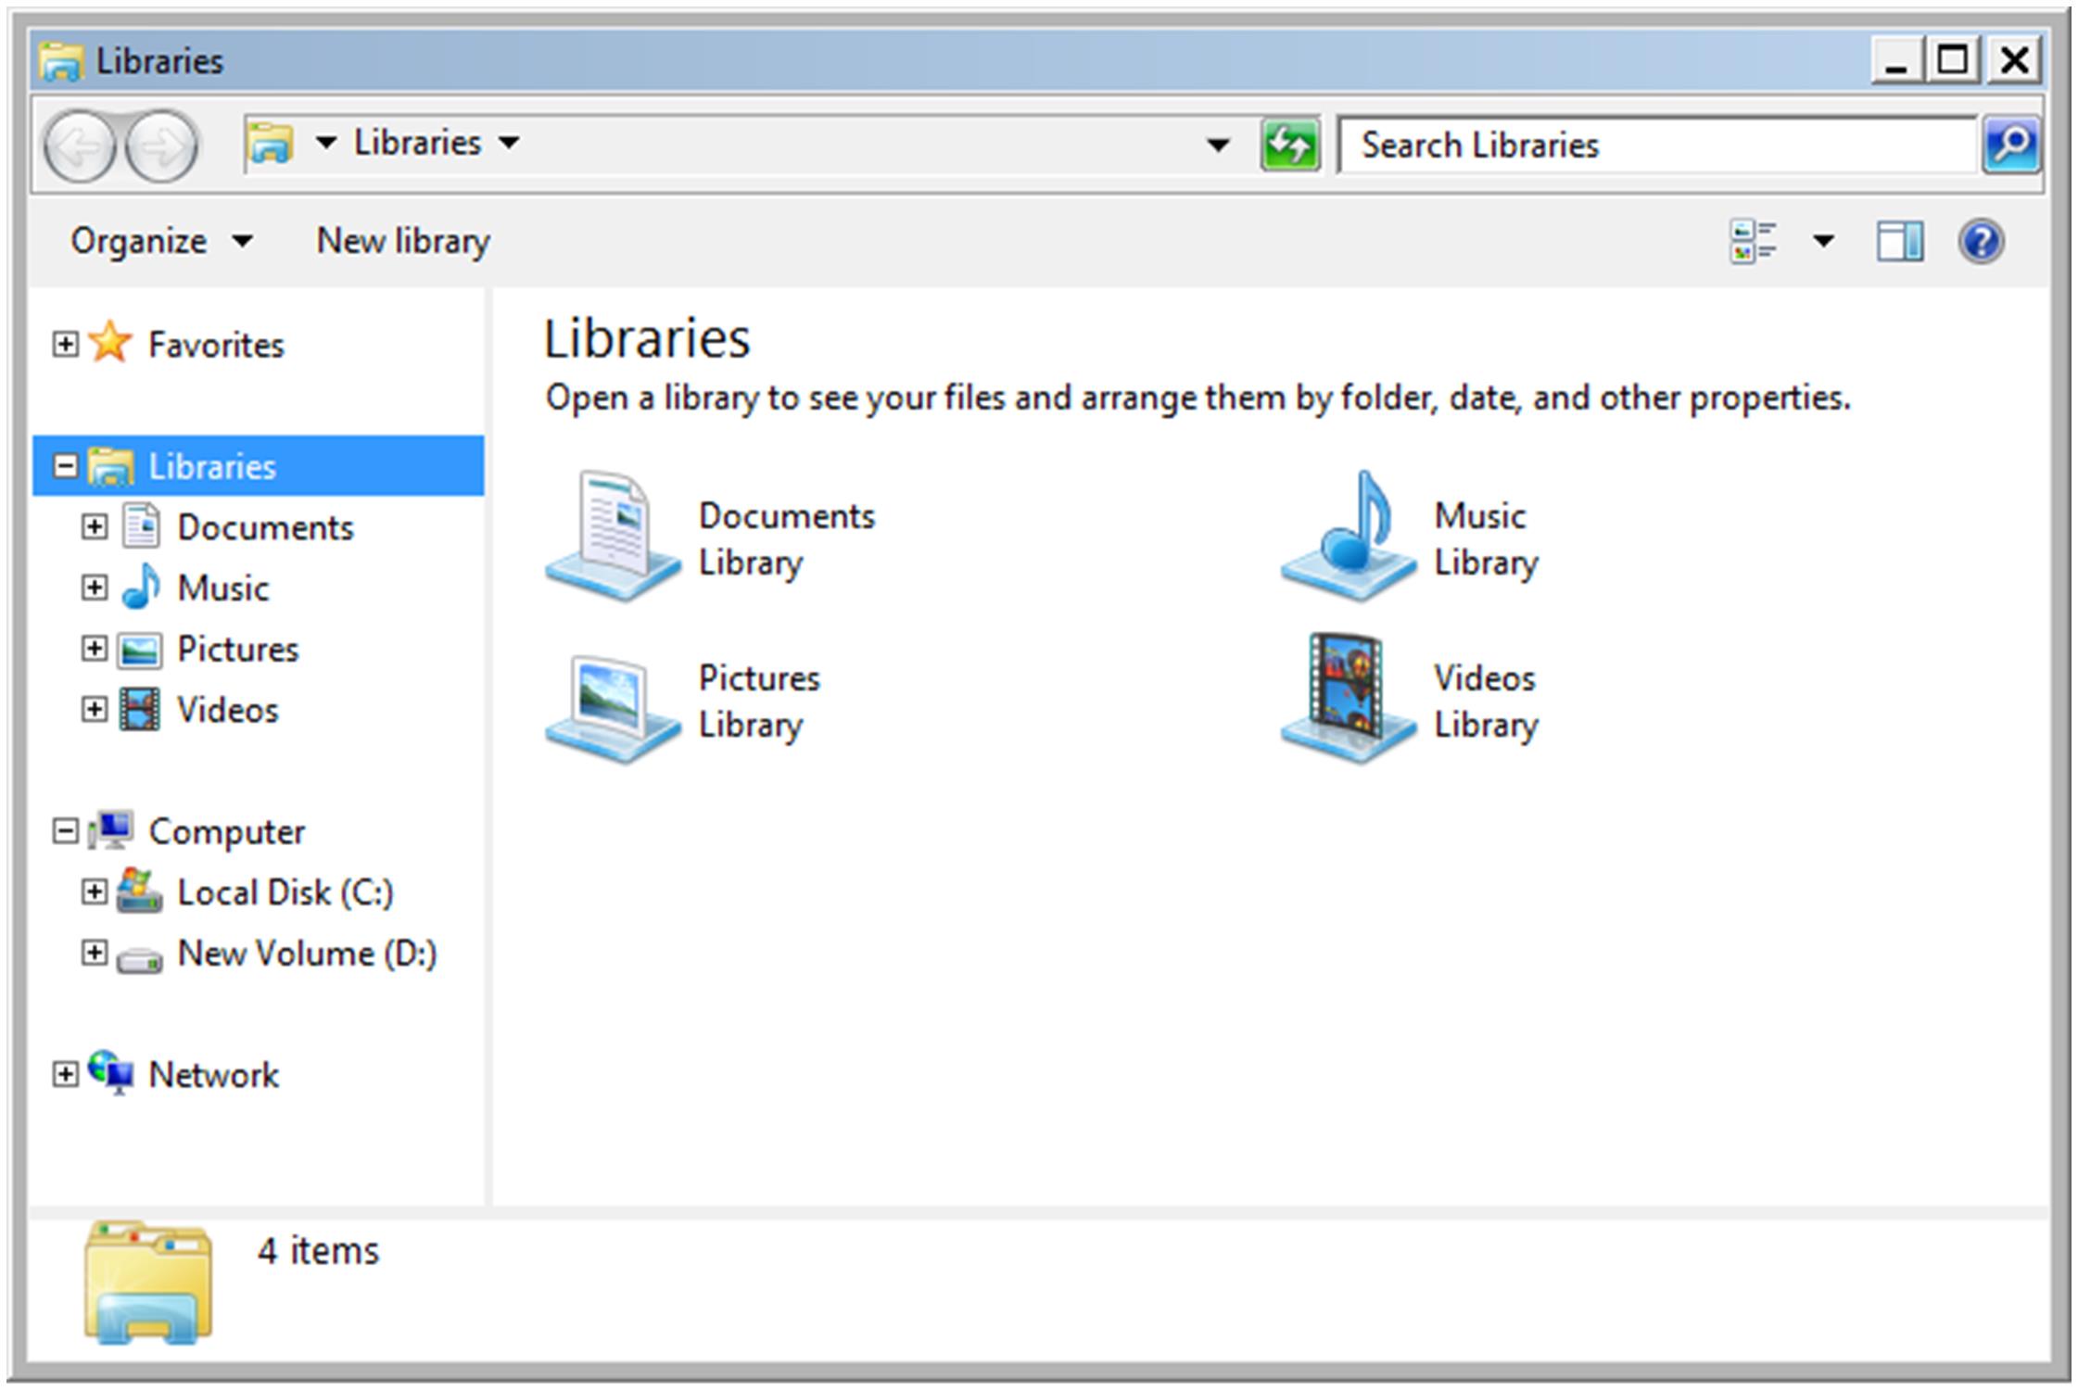The image size is (2078, 1391).
Task: Open the view options dropdown arrow
Action: (1823, 242)
